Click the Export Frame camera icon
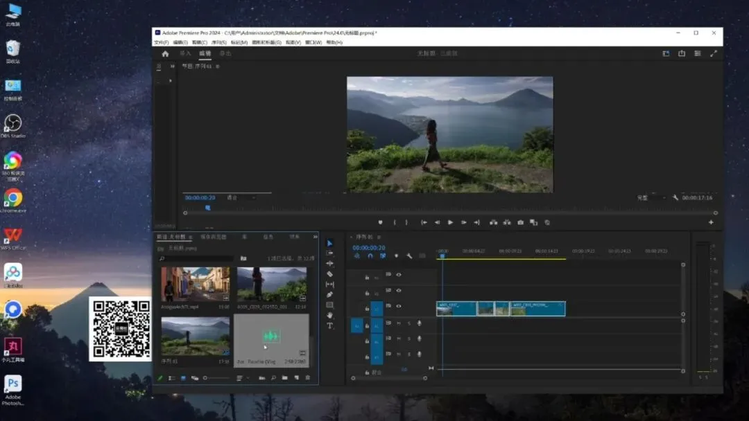Viewport: 749px width, 421px height. pyautogui.click(x=520, y=222)
